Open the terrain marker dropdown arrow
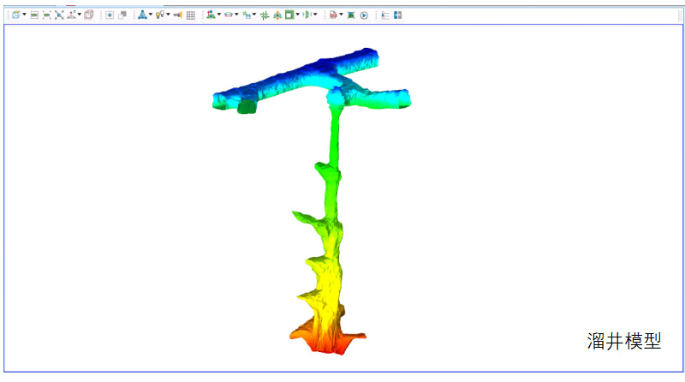The width and height of the screenshot is (685, 382). (219, 15)
